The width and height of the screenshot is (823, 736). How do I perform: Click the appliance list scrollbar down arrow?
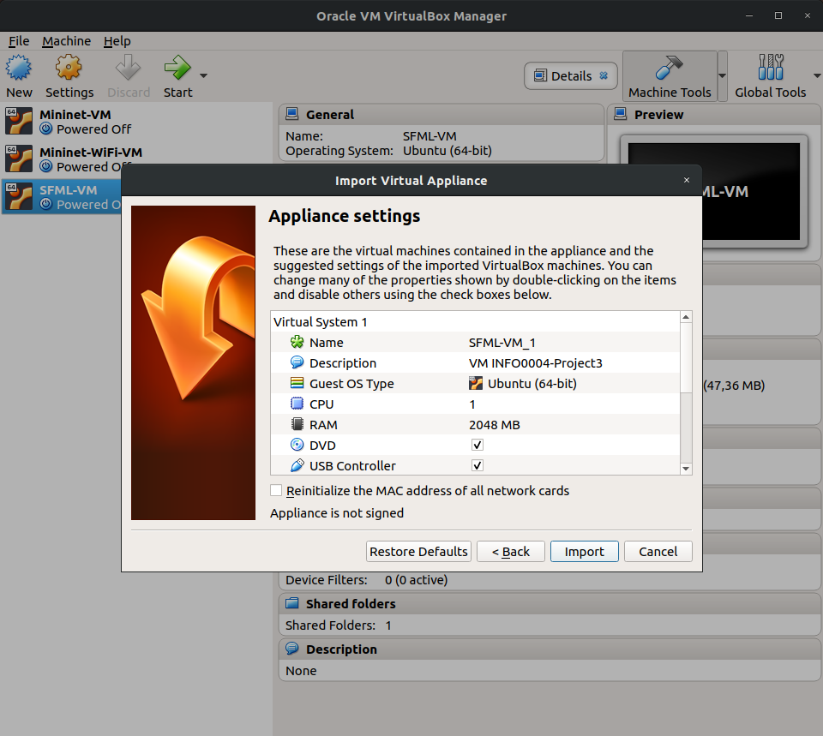pos(686,468)
